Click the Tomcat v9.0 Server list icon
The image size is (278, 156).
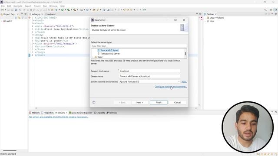99,50
